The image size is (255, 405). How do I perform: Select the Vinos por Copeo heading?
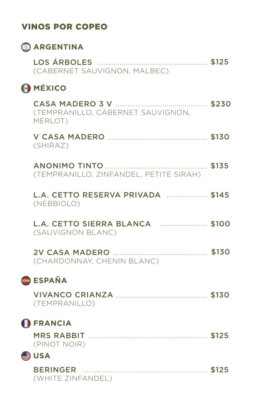(64, 27)
